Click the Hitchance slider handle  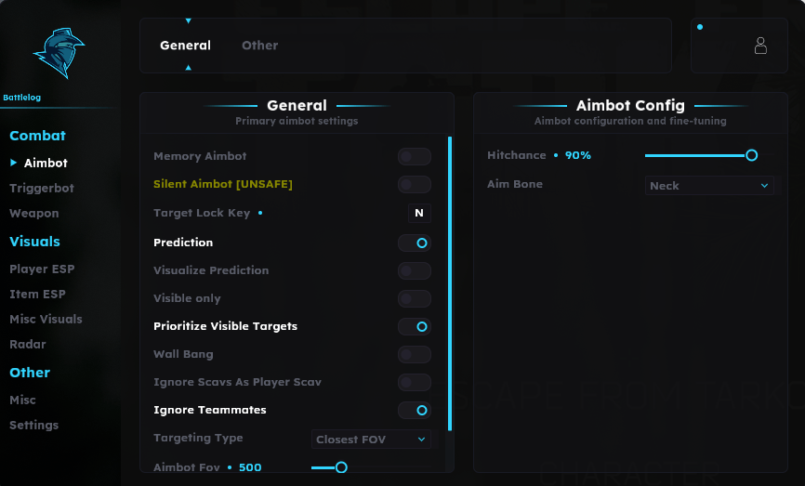pos(751,155)
